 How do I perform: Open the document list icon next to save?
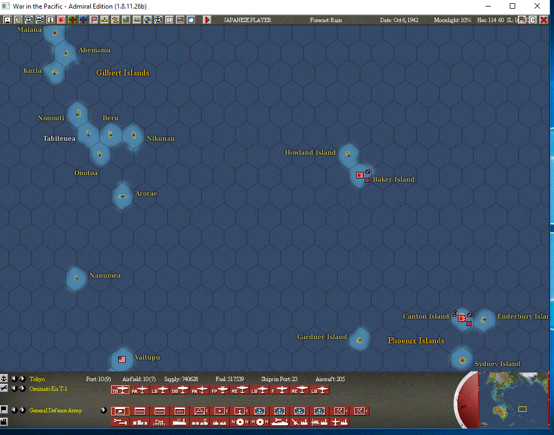pos(18,20)
